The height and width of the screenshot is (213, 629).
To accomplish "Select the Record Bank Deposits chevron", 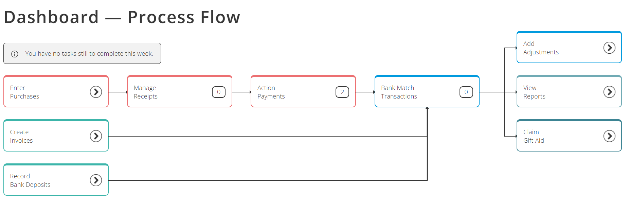I will tap(96, 180).
